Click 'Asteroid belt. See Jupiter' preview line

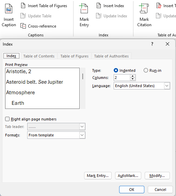tap(34, 82)
